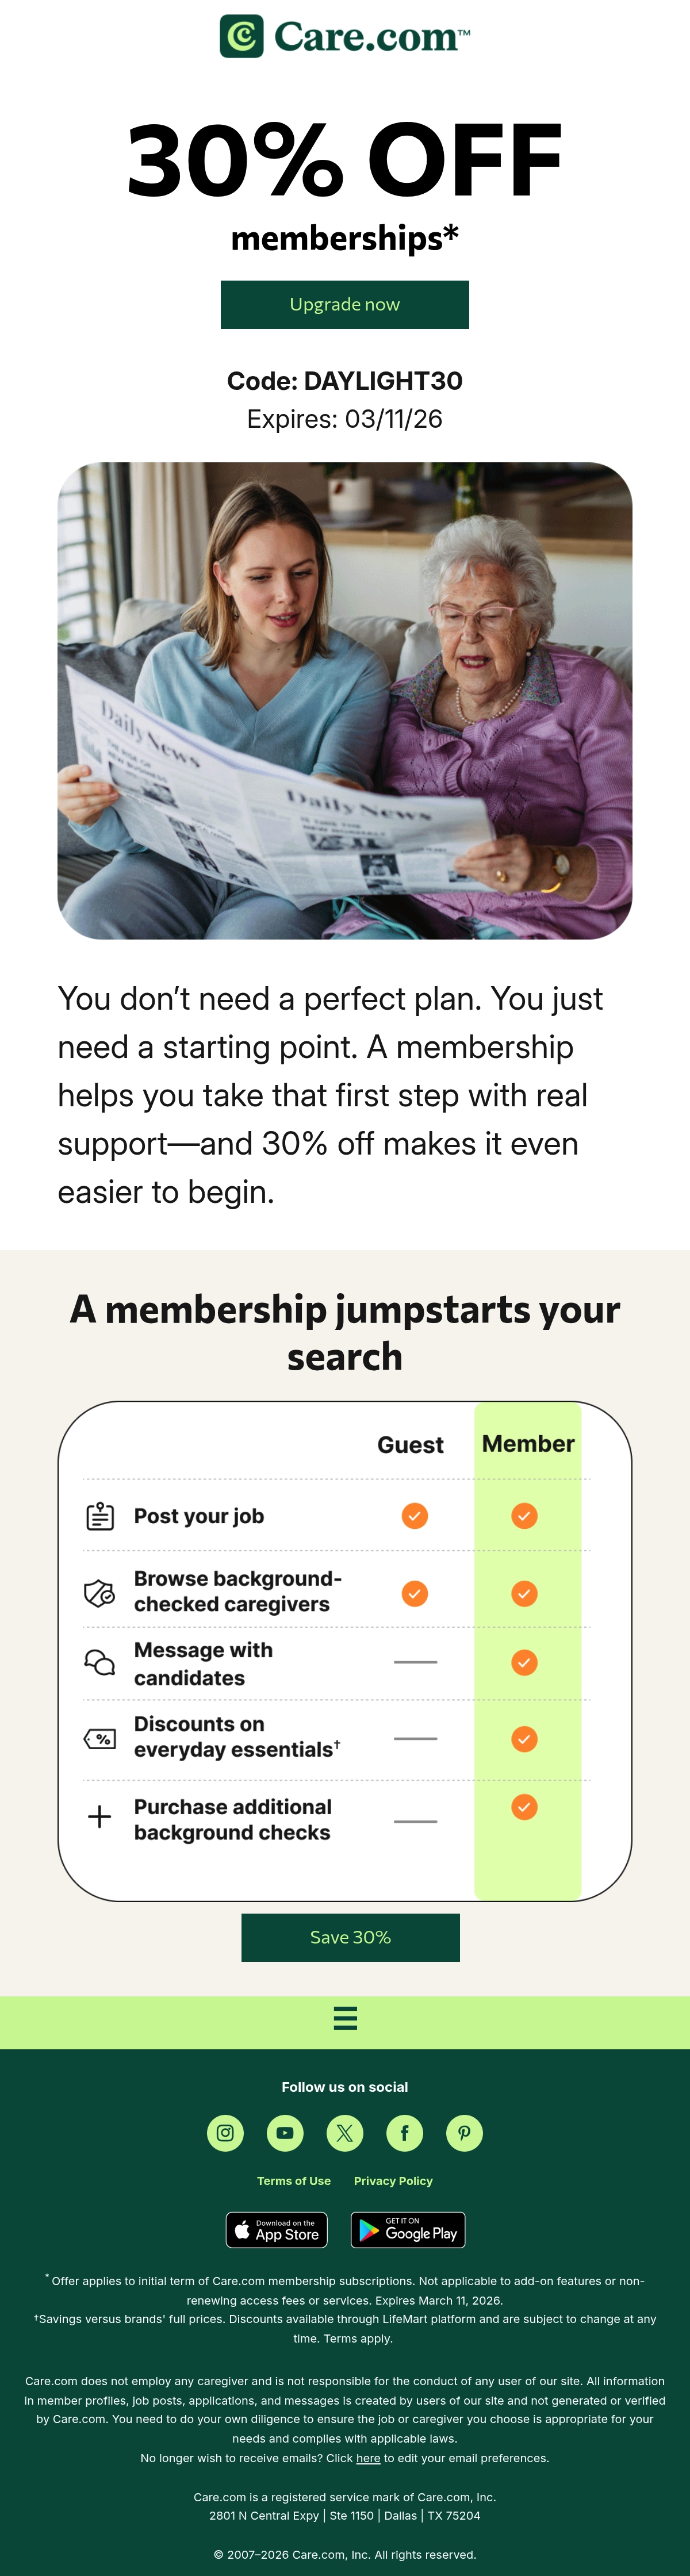
Task: Click the Post your job clipboard icon
Action: pos(100,1516)
